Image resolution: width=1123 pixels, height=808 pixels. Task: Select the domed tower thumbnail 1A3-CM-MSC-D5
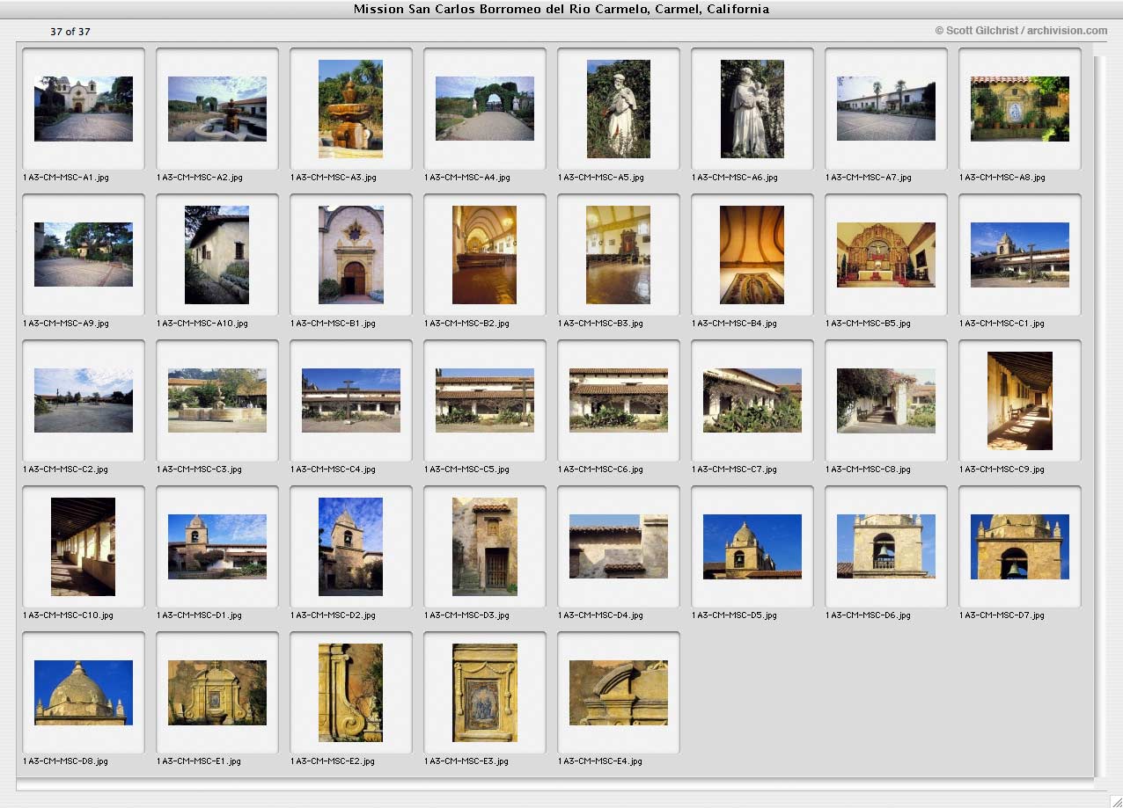[752, 547]
